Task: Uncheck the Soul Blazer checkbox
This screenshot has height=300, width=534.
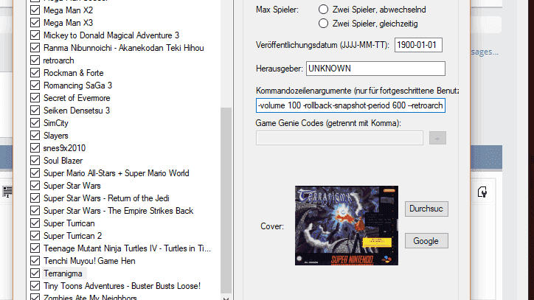Action: point(35,161)
